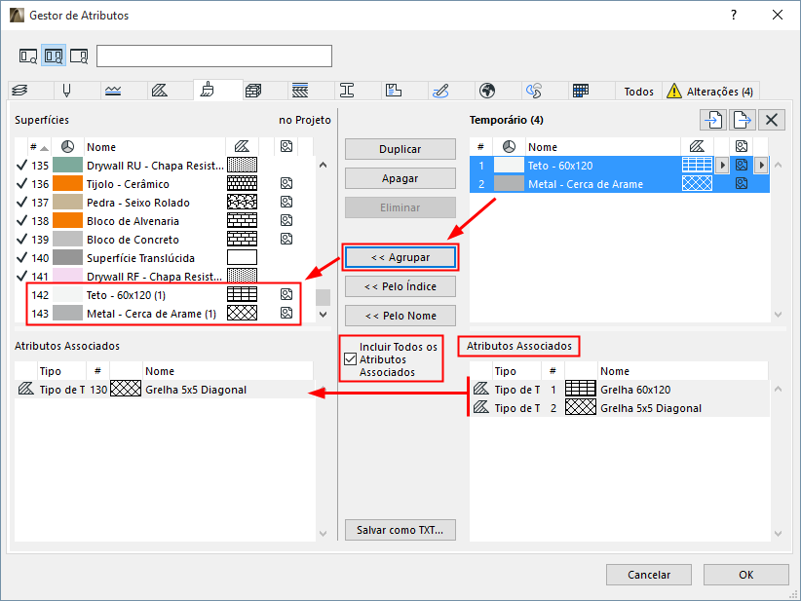Toggle checkmark for surface 140
This screenshot has height=601, width=801.
[x=21, y=258]
